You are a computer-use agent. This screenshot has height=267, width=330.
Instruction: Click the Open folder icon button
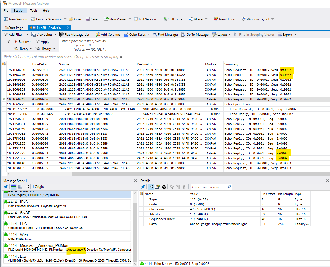(76, 19)
